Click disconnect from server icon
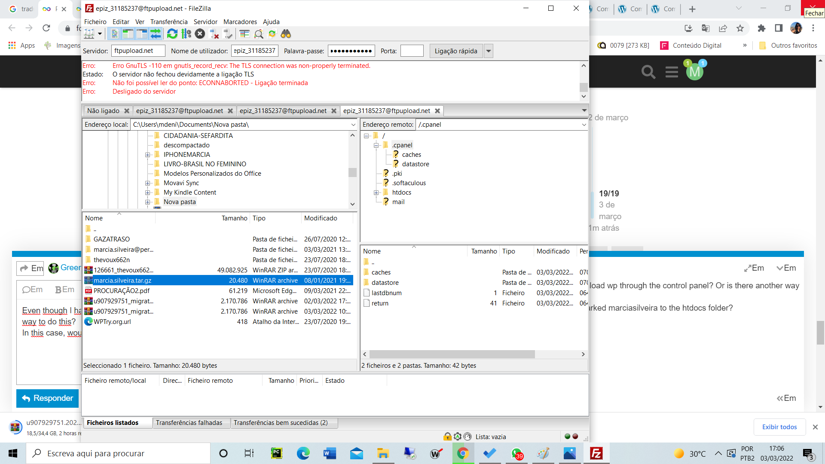Viewport: 825px width, 464px height. pyautogui.click(x=214, y=34)
